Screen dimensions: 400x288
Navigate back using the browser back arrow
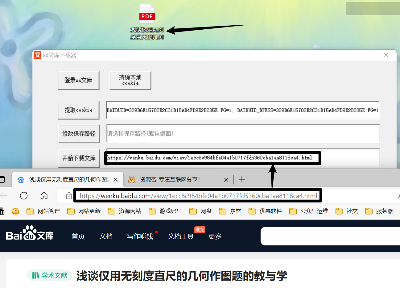[x=3, y=195]
